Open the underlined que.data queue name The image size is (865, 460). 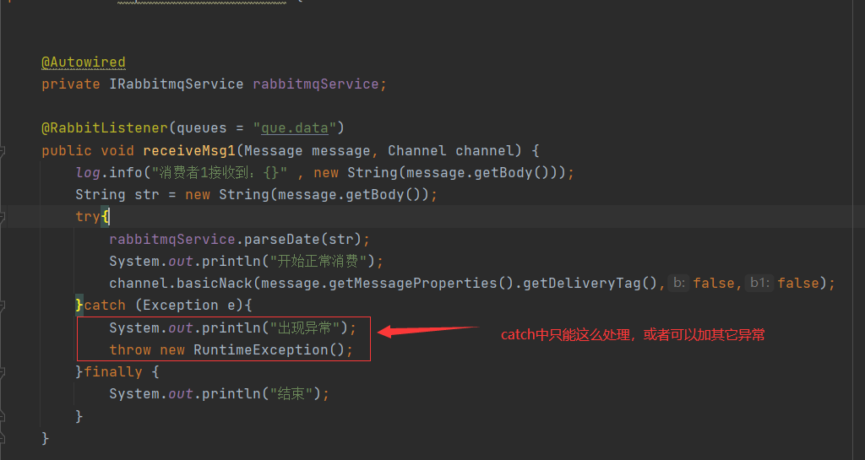(x=295, y=128)
